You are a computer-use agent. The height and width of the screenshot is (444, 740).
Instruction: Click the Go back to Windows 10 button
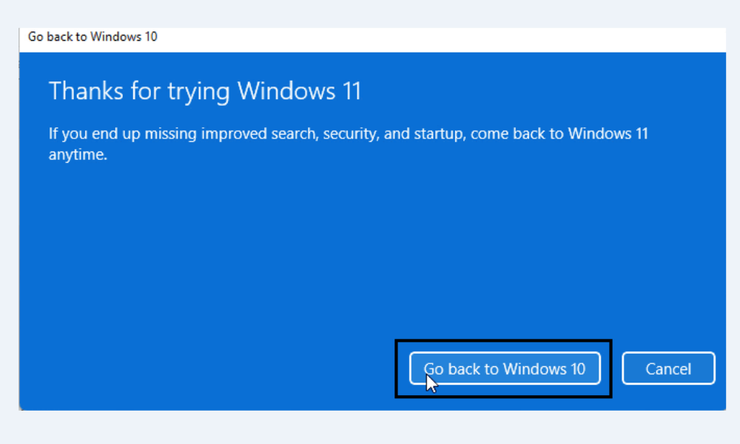click(x=504, y=369)
